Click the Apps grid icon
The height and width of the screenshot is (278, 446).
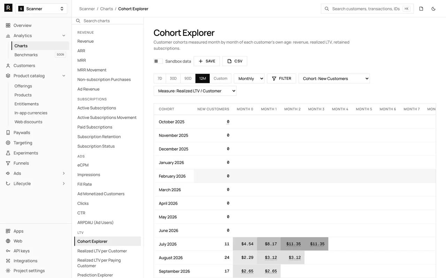pos(8,231)
